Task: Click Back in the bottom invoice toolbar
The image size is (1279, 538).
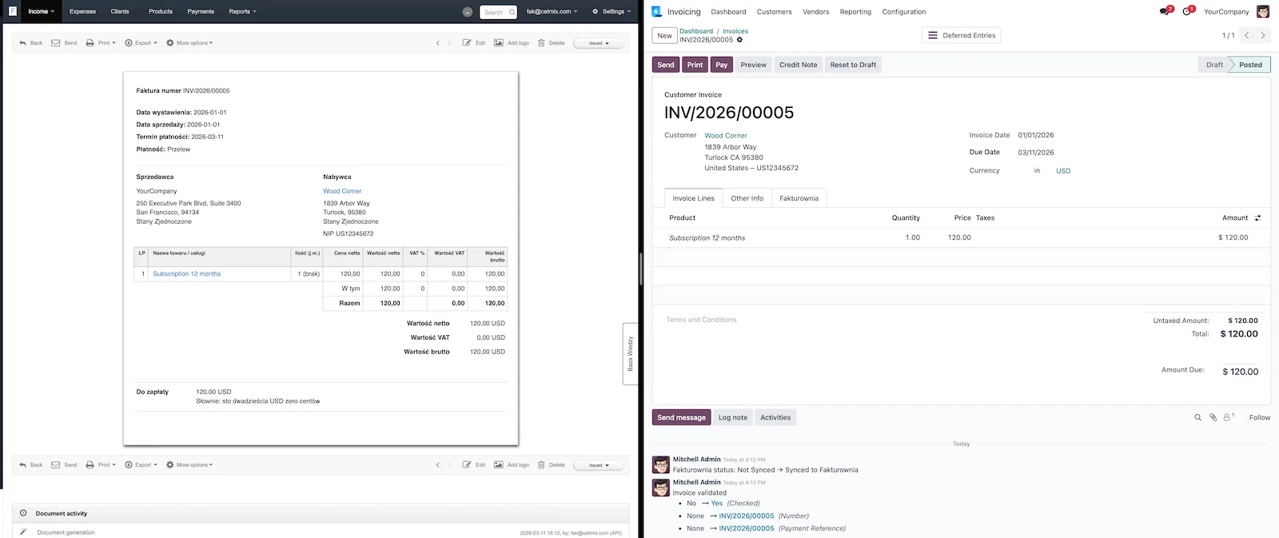Action: point(31,464)
